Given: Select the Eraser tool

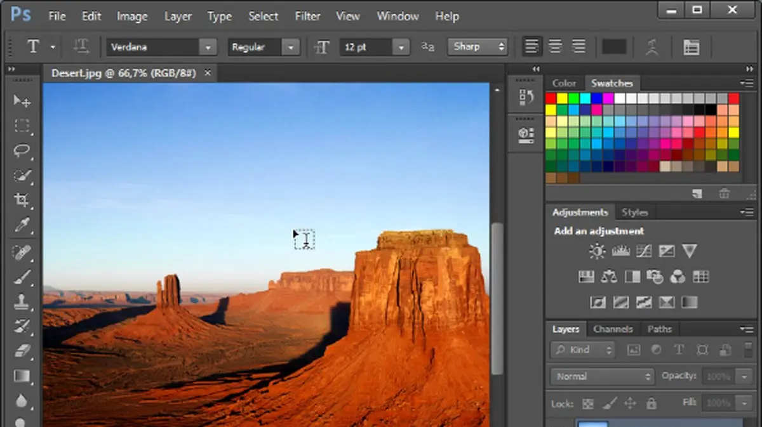Looking at the screenshot, I should 22,351.
